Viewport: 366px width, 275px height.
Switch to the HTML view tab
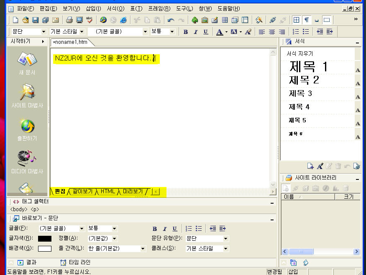(x=108, y=192)
